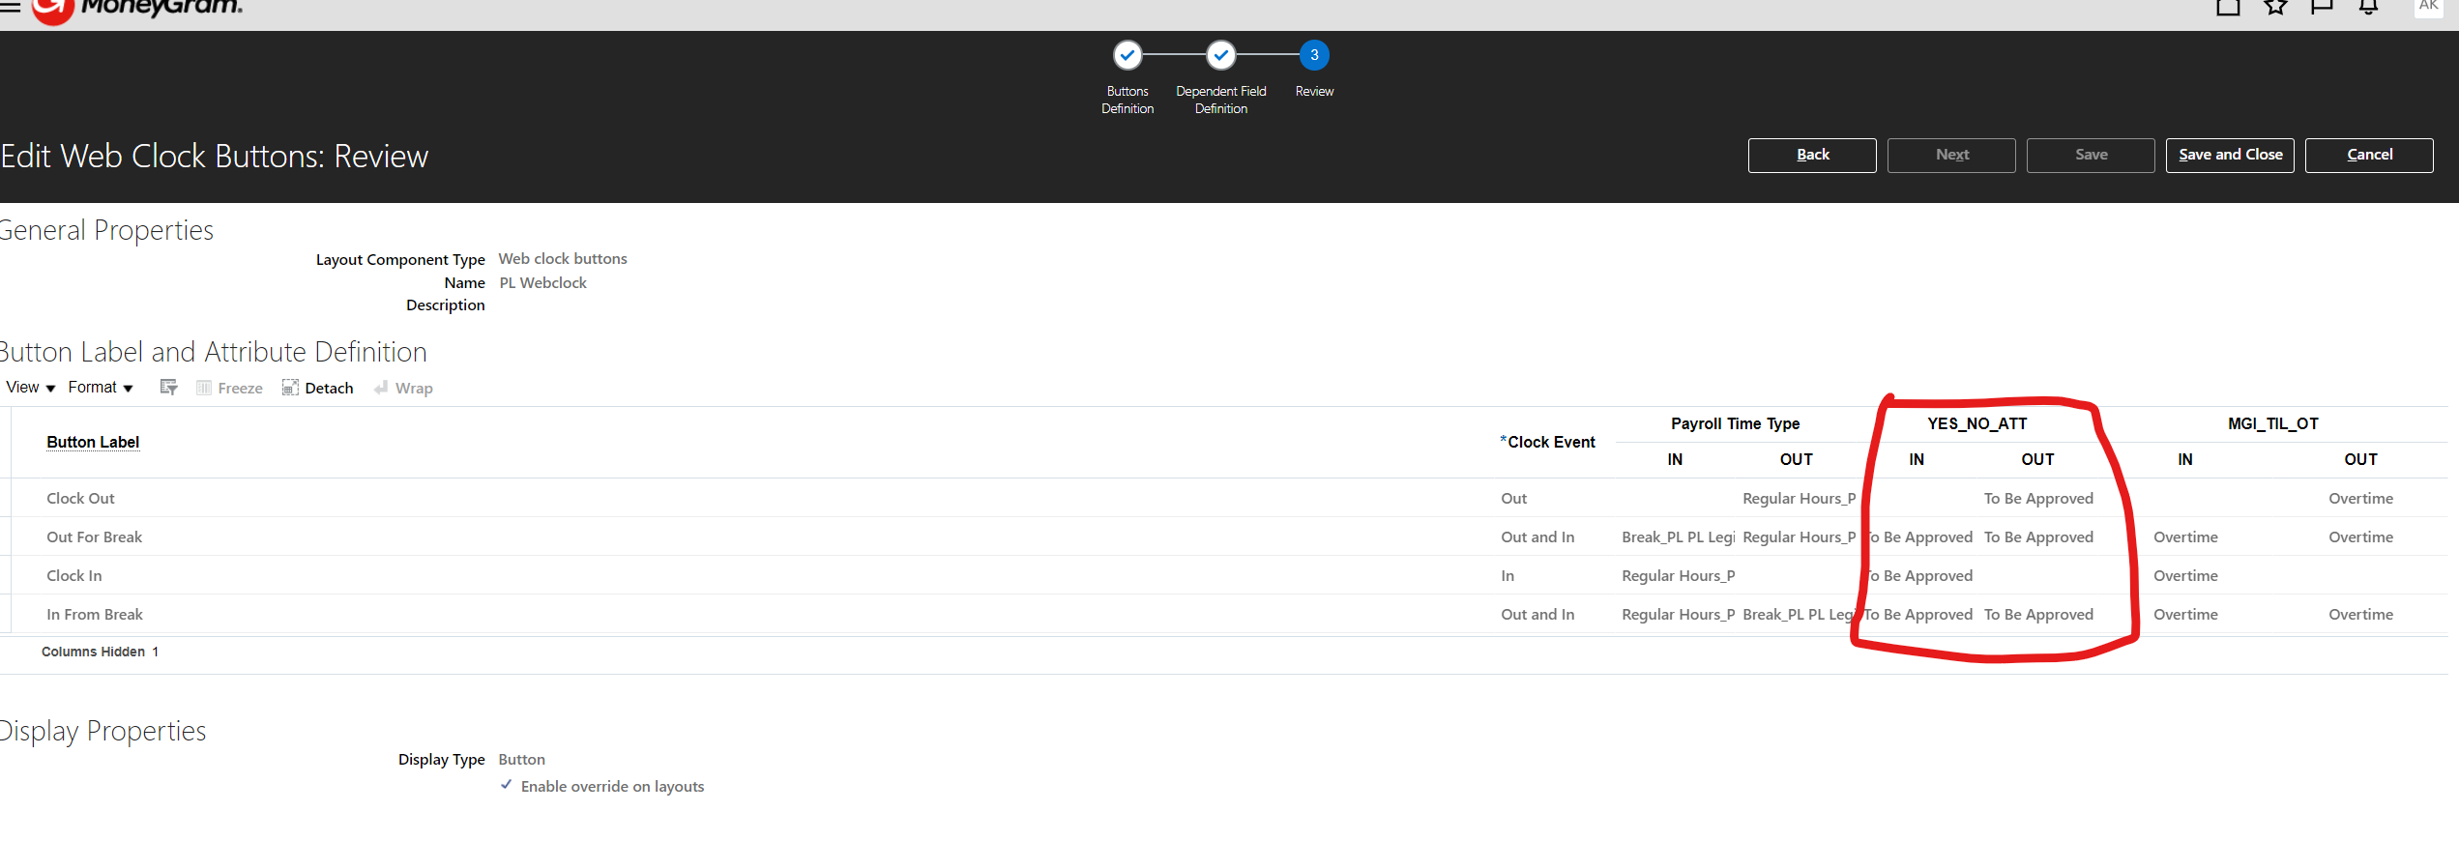Click Break_PL PL Legi in Out For Break row
The height and width of the screenshot is (841, 2459).
click(x=1678, y=536)
